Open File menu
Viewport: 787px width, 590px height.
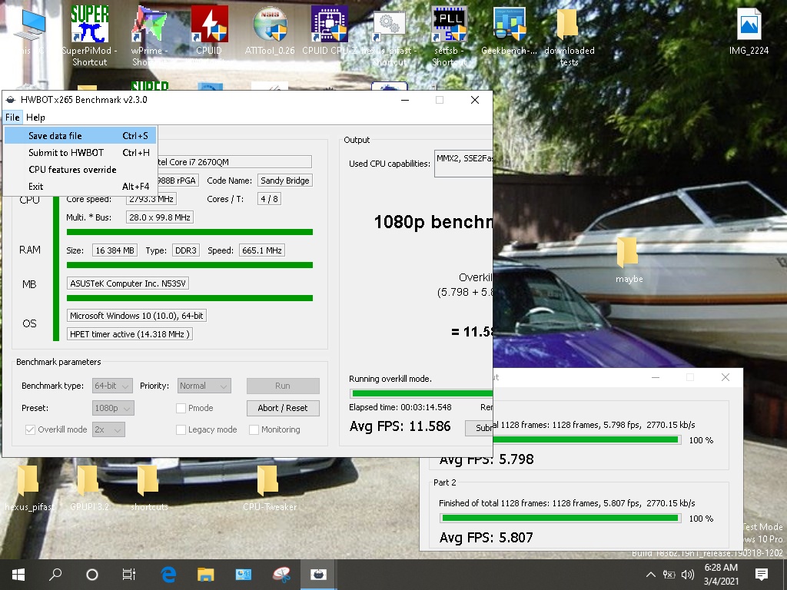click(x=12, y=118)
